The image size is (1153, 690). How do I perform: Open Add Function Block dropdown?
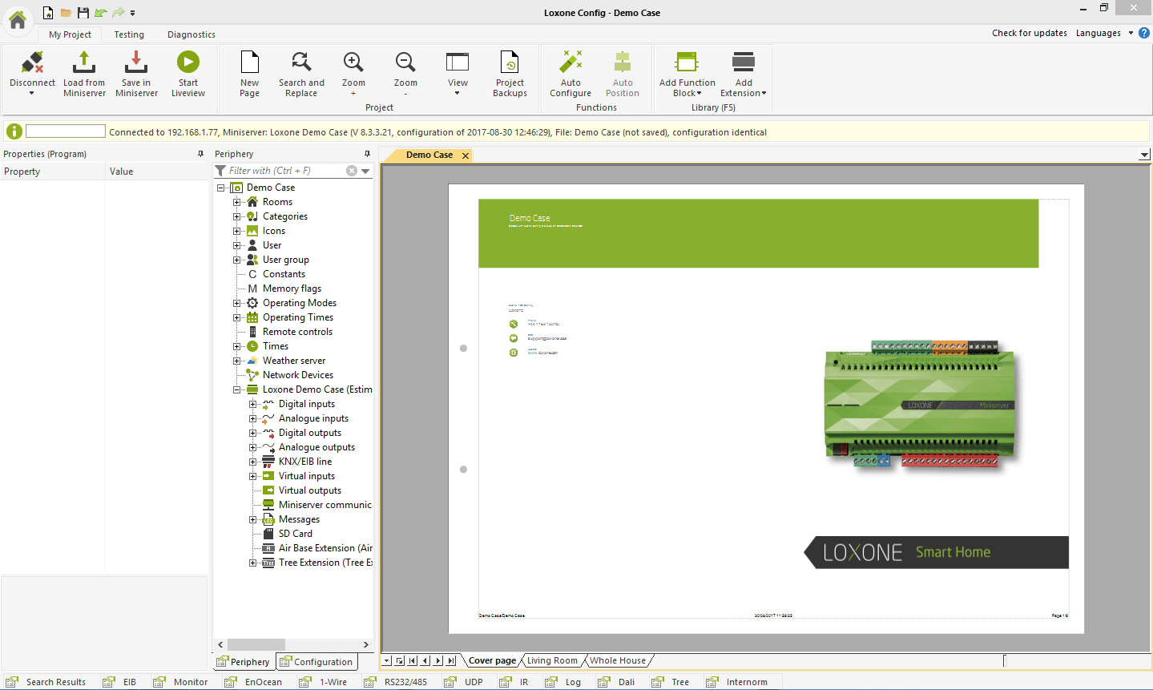[699, 94]
